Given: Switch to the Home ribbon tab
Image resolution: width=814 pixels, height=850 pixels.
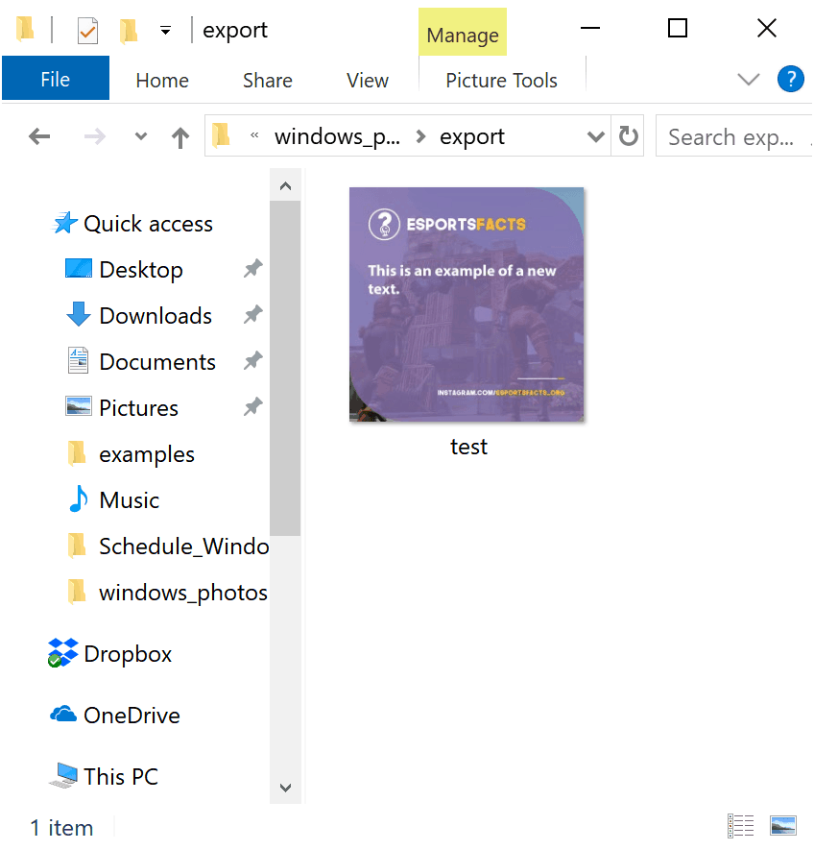Looking at the screenshot, I should coord(162,81).
